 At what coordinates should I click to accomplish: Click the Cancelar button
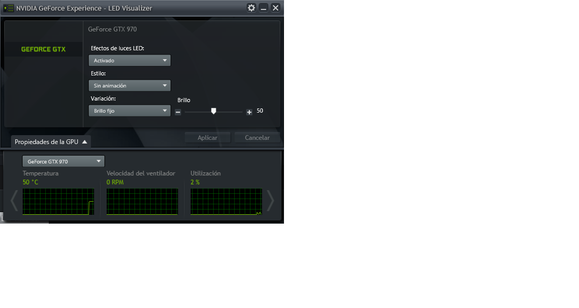tap(257, 137)
